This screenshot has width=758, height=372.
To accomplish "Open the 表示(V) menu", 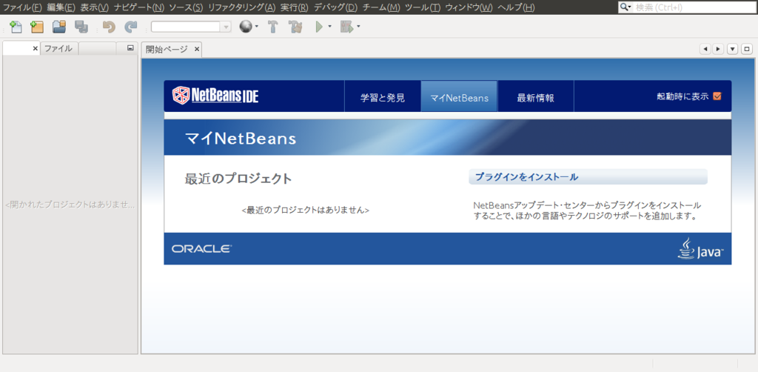I will tap(95, 7).
